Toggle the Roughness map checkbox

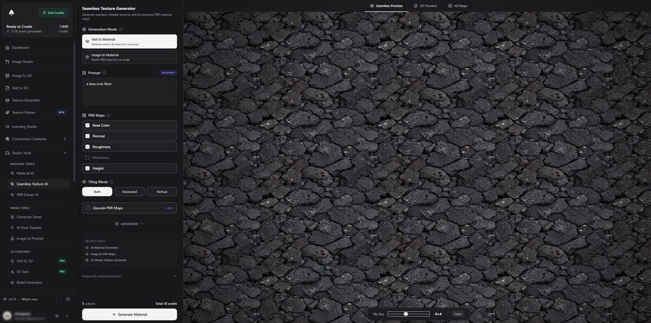(x=87, y=147)
